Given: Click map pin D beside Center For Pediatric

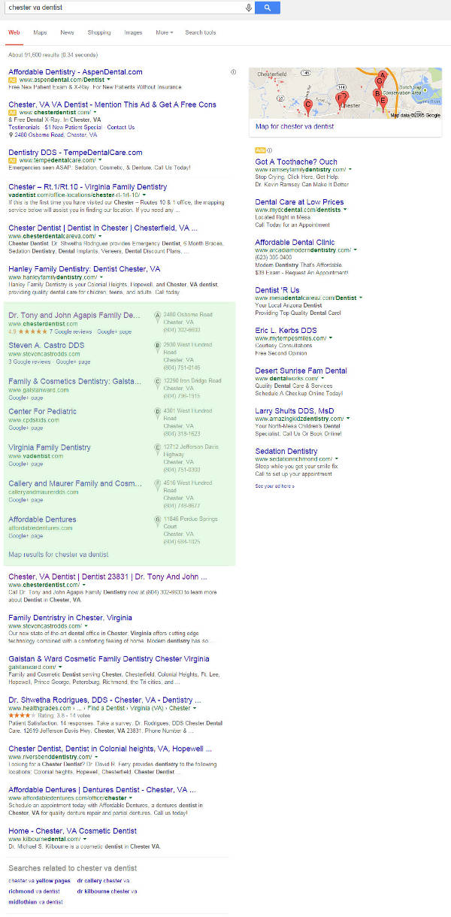Looking at the screenshot, I should tap(157, 414).
